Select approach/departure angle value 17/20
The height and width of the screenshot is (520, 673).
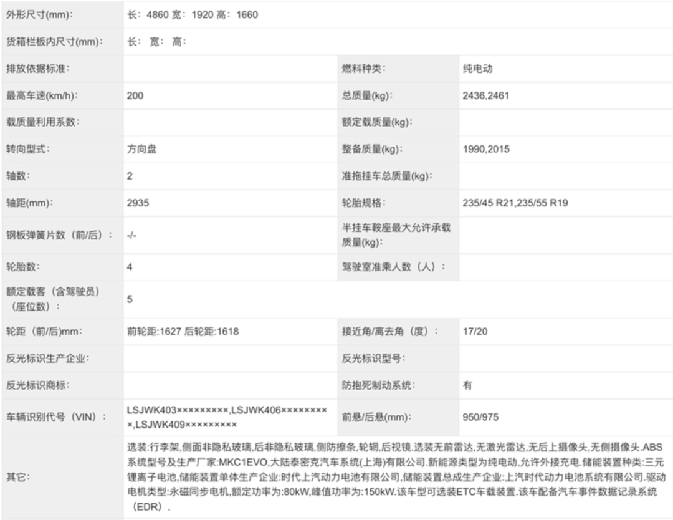[475, 332]
